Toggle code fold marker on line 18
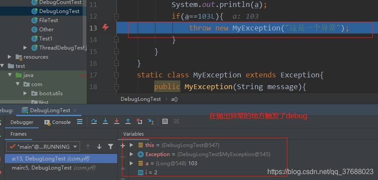 116,87
